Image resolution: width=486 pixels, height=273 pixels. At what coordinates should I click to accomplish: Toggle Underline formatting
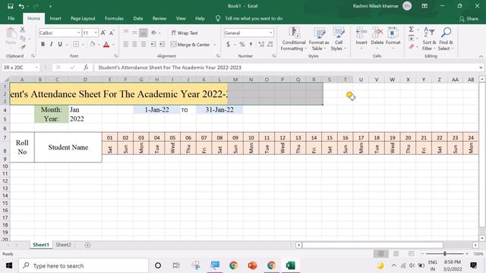point(60,44)
